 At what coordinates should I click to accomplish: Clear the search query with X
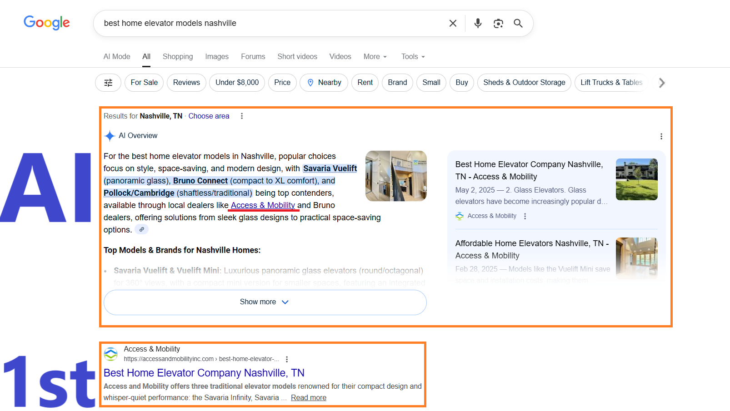click(x=453, y=23)
